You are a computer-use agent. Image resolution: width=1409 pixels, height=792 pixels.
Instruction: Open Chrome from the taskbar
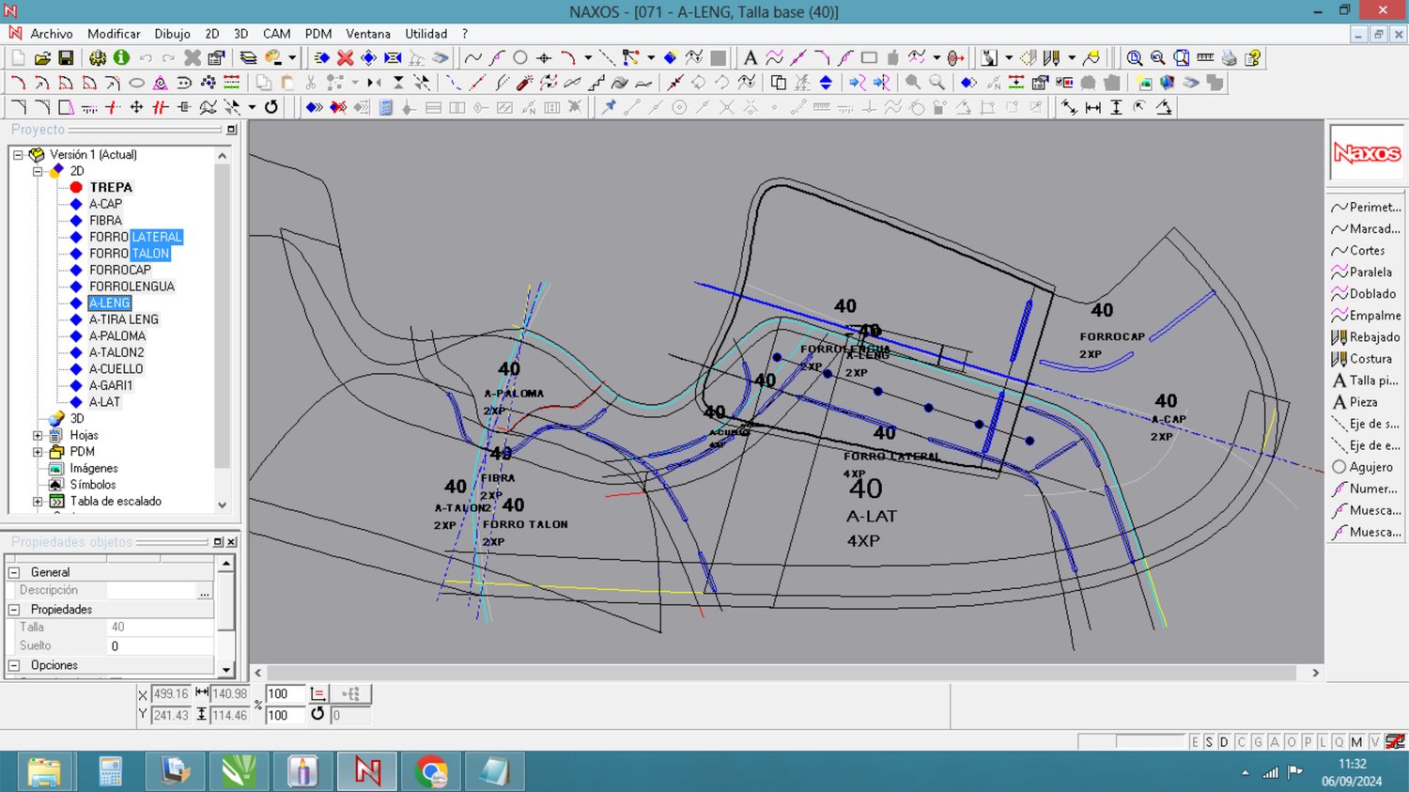tap(430, 772)
